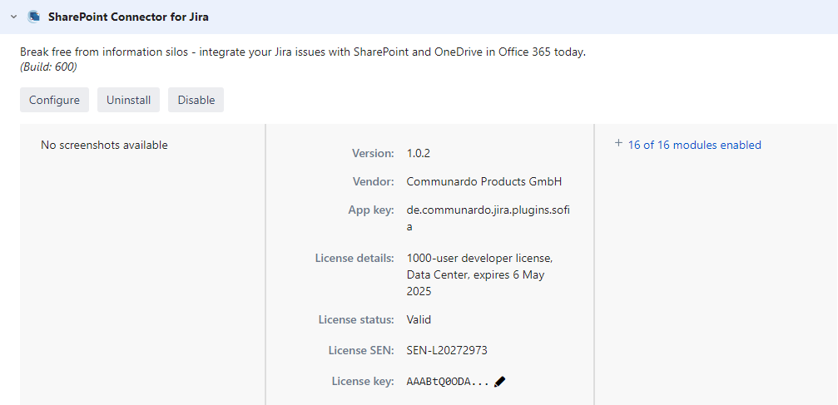Click the Break free from information silos description

pyautogui.click(x=303, y=52)
